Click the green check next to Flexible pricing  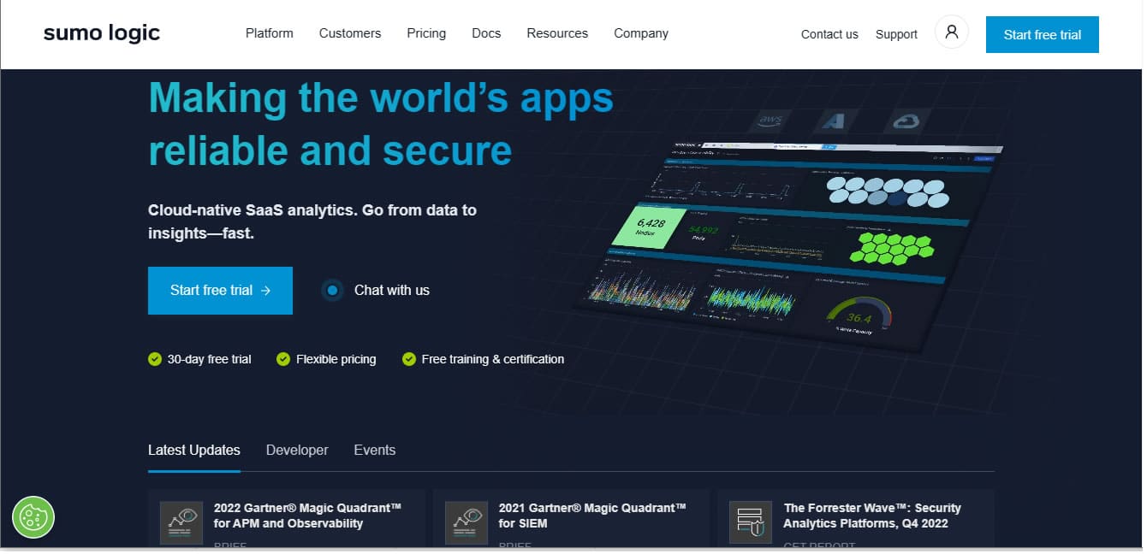283,359
